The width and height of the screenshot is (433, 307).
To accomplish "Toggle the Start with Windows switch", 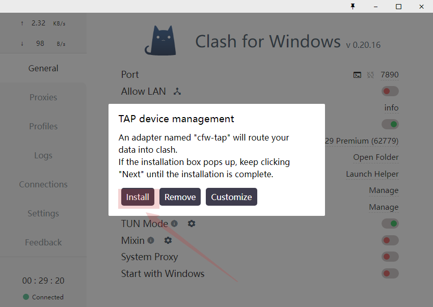I will point(390,273).
